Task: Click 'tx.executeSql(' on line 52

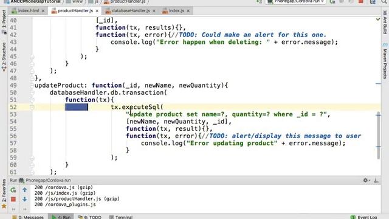Action: pyautogui.click(x=137, y=107)
